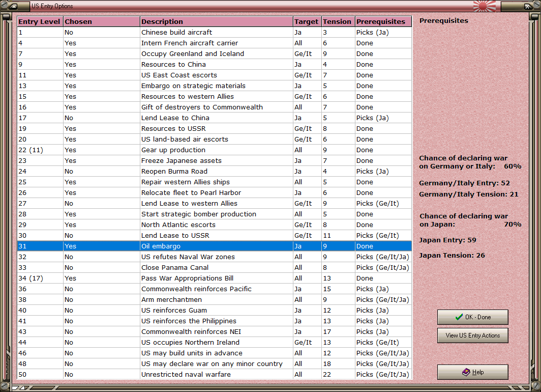Image resolution: width=541 pixels, height=392 pixels.
Task: Click entry level cell 22 (11)
Action: (x=40, y=150)
